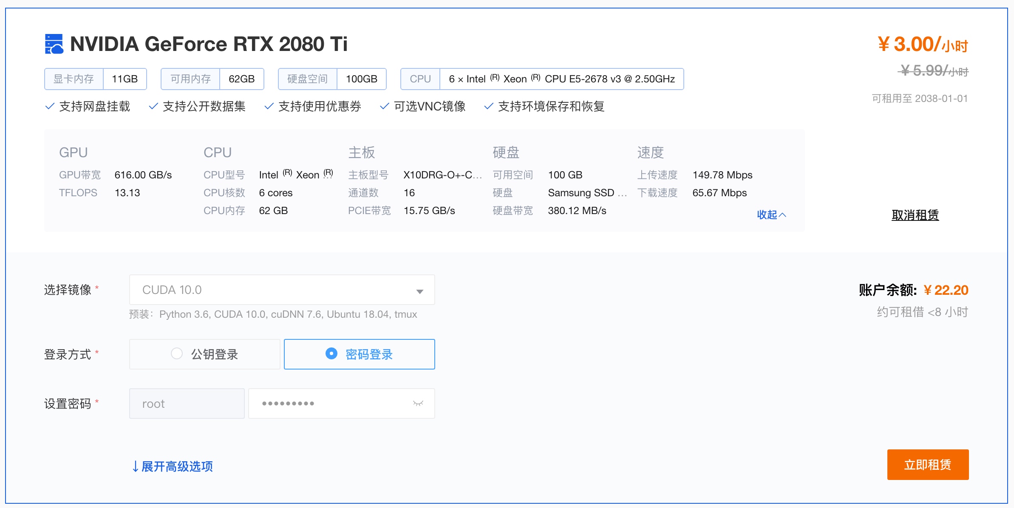Click the server cloud icon beside the title
This screenshot has height=508, width=1014.
click(x=54, y=44)
